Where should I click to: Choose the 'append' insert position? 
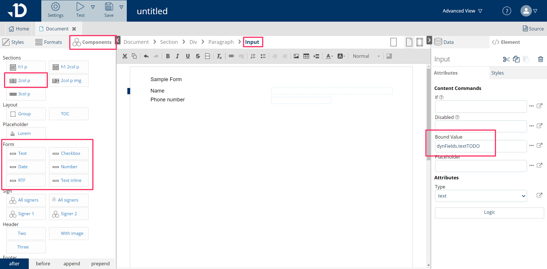[72, 264]
